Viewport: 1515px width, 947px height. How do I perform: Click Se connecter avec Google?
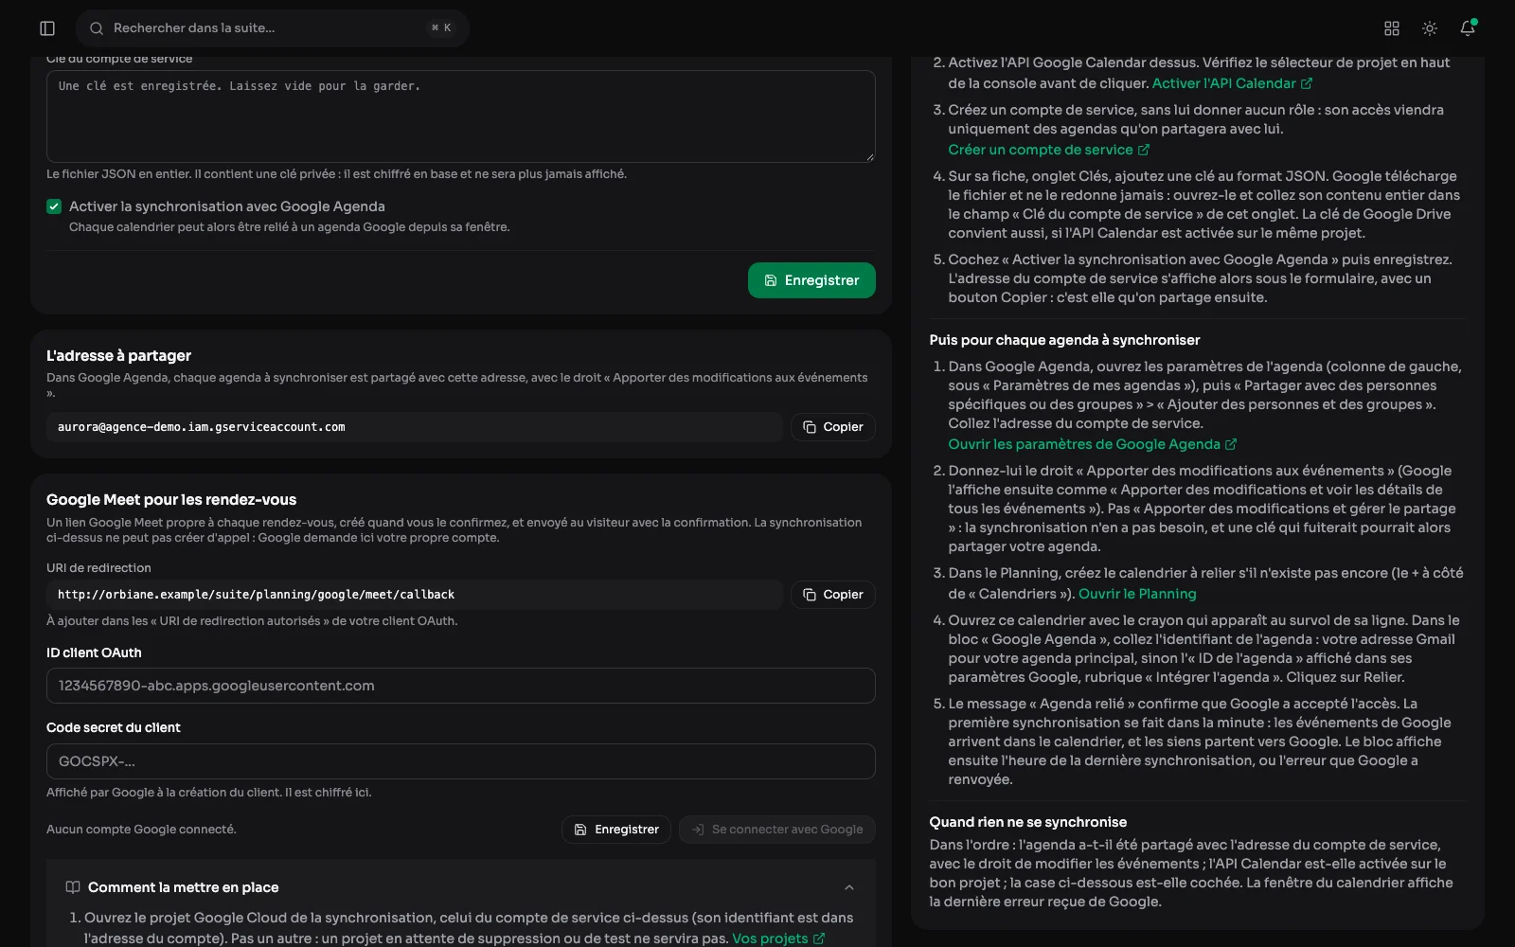click(x=777, y=830)
